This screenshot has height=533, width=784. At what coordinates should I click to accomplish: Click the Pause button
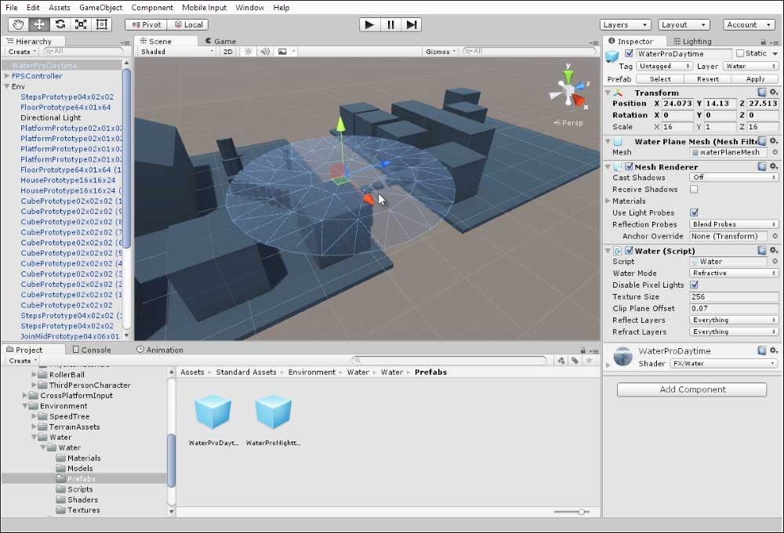pos(390,24)
